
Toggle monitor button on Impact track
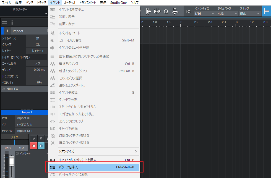pyautogui.click(x=41, y=146)
